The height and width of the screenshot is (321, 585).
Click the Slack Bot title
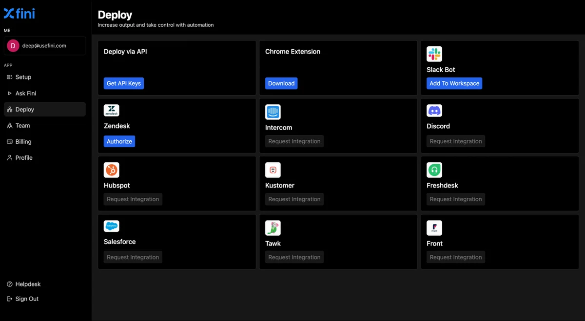click(x=441, y=70)
